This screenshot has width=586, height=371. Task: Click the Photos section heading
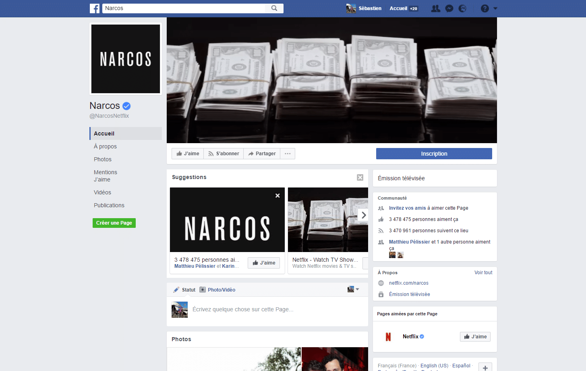coord(181,339)
